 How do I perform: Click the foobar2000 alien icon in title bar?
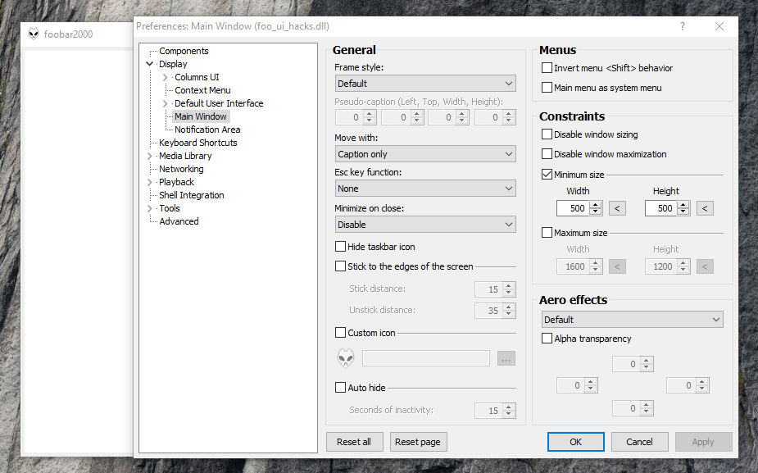point(34,34)
